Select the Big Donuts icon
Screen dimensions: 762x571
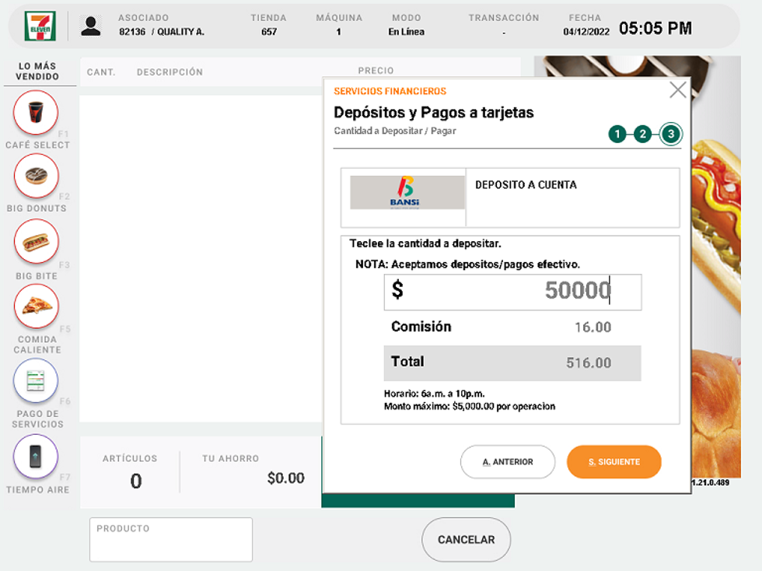click(x=36, y=176)
